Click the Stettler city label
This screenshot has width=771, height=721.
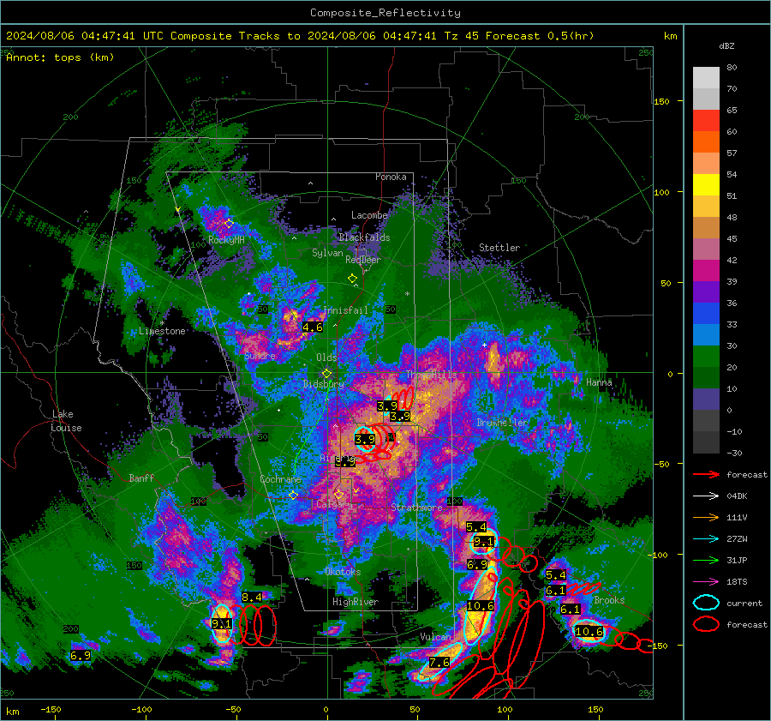(x=499, y=248)
